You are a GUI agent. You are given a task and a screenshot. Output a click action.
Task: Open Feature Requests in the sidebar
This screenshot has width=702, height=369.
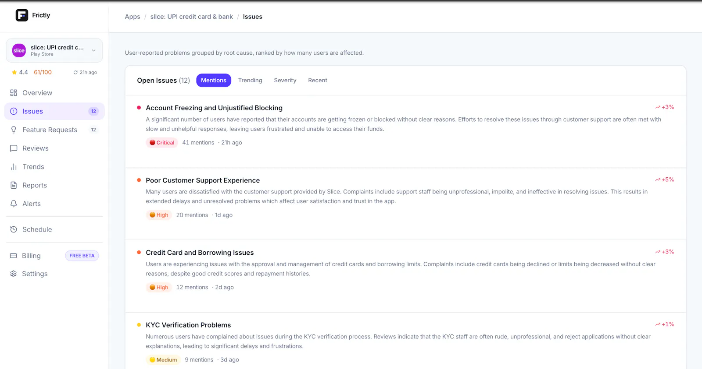pos(54,130)
